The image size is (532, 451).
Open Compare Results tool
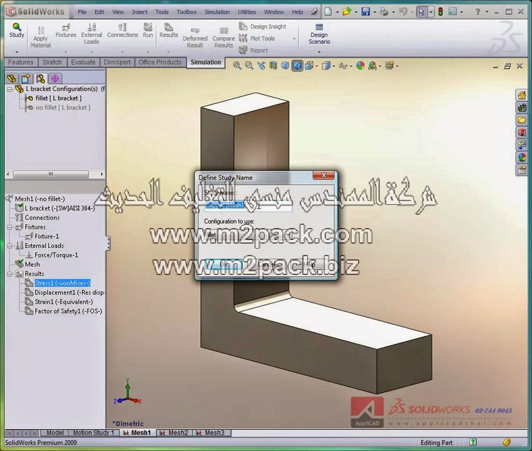[x=223, y=38]
